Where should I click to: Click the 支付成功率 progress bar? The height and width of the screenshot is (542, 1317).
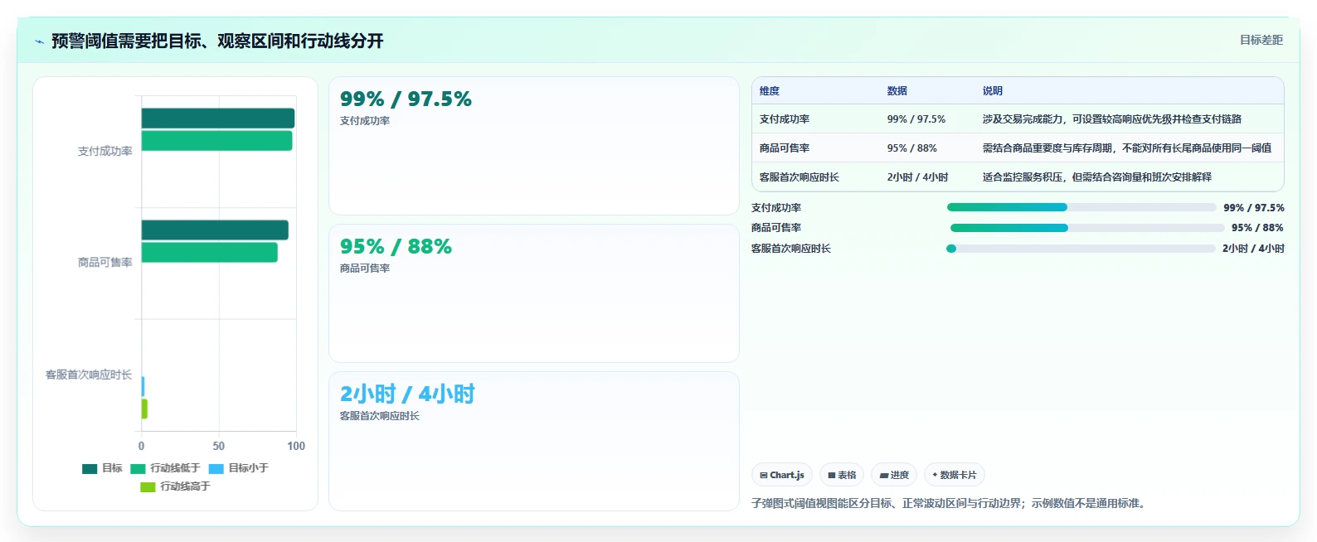tap(1081, 207)
